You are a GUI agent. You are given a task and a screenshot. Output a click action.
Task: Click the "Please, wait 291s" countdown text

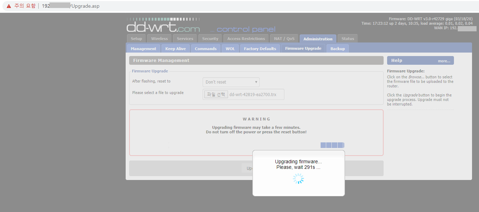point(298,167)
